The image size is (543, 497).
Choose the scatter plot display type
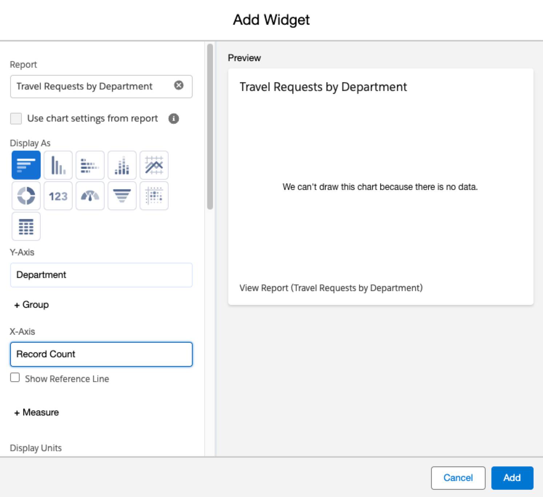[x=154, y=196]
